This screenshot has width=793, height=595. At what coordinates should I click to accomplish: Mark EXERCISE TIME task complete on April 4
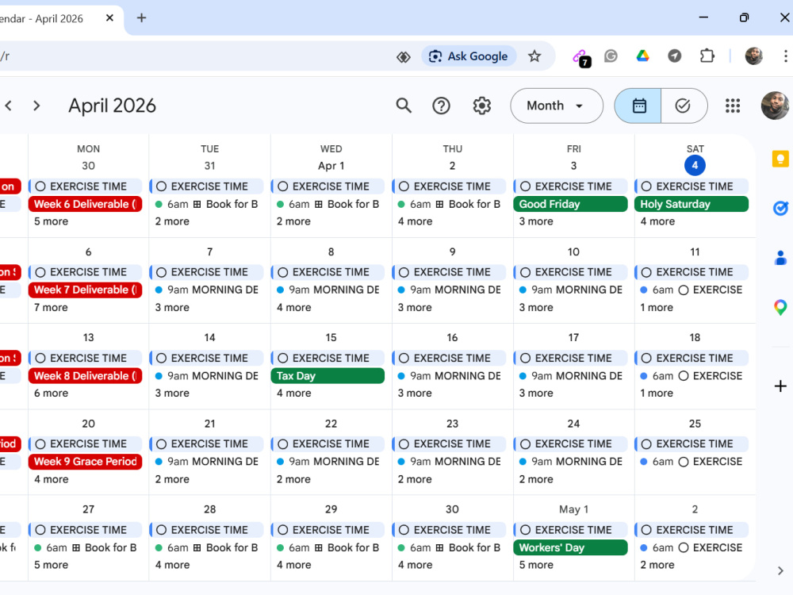[646, 186]
